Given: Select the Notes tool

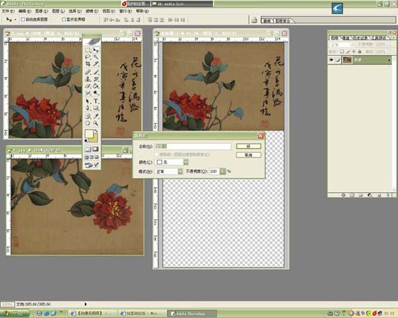Looking at the screenshot, I should (88, 117).
